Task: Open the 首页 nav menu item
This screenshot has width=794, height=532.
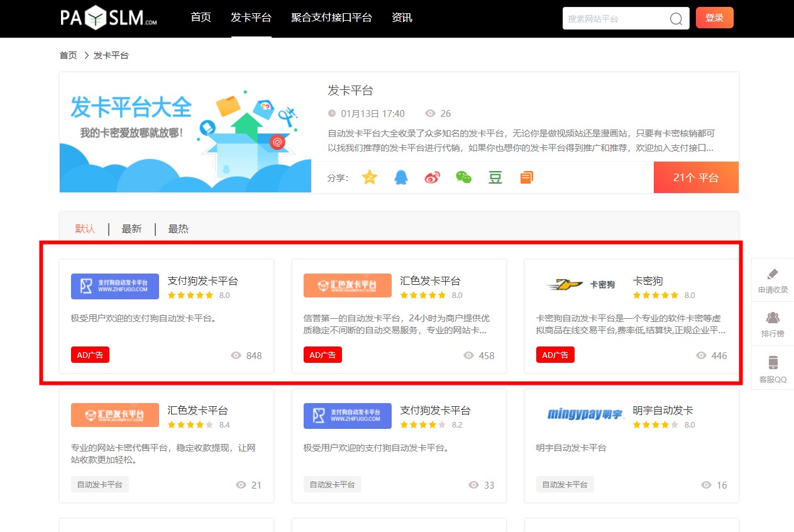Action: (201, 18)
